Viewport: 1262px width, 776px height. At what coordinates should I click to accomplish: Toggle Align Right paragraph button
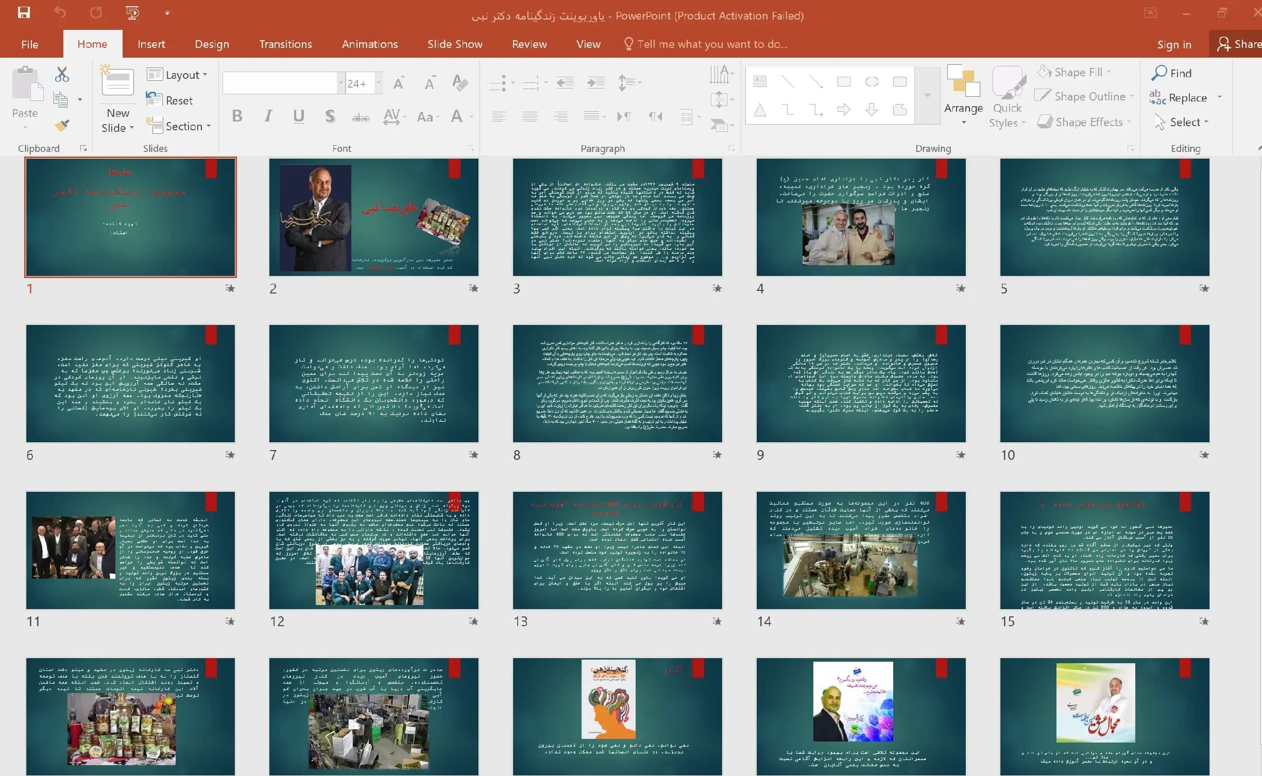click(x=560, y=117)
